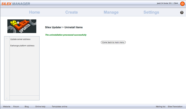Click the uninstallation processed successfully message
This screenshot has width=186, height=109.
(66, 35)
